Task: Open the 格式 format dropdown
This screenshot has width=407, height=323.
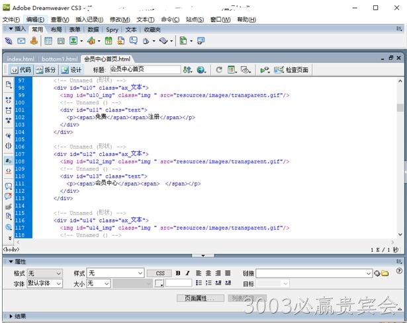Action: pos(44,273)
